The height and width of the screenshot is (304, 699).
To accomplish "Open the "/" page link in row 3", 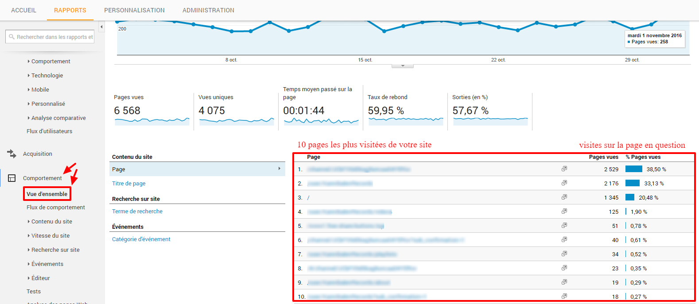I will 308,197.
